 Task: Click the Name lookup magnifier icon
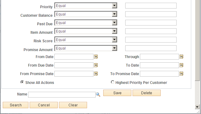[x=98, y=95]
